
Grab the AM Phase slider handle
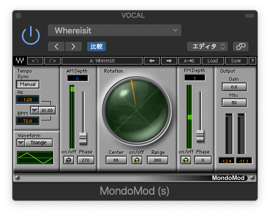[83, 138]
